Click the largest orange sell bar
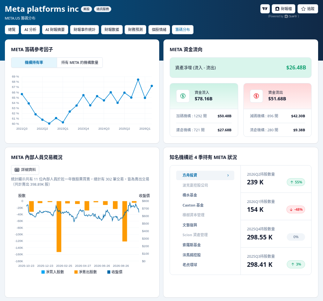Viewport: 323px width, 301px height. tap(59, 226)
